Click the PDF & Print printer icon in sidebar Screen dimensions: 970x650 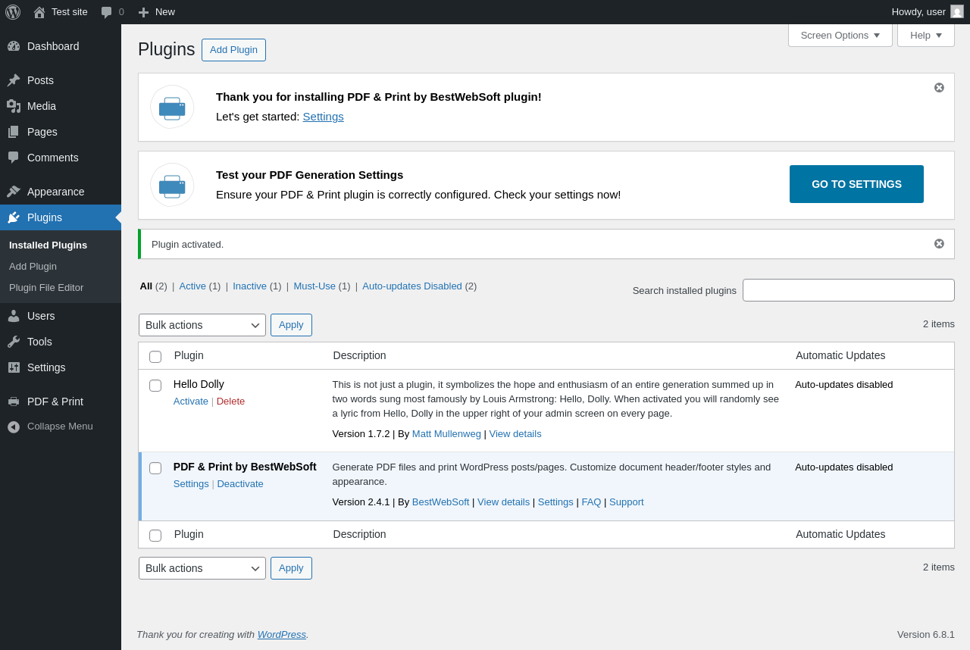(14, 402)
